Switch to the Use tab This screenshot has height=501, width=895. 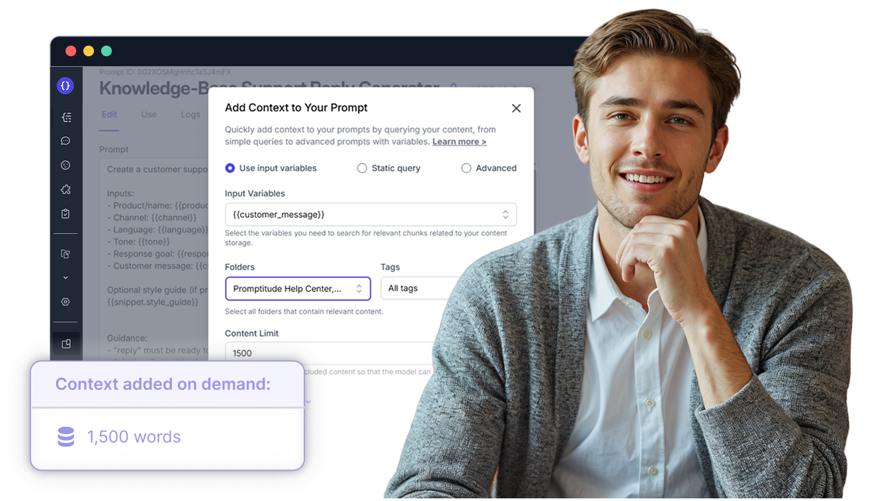149,114
